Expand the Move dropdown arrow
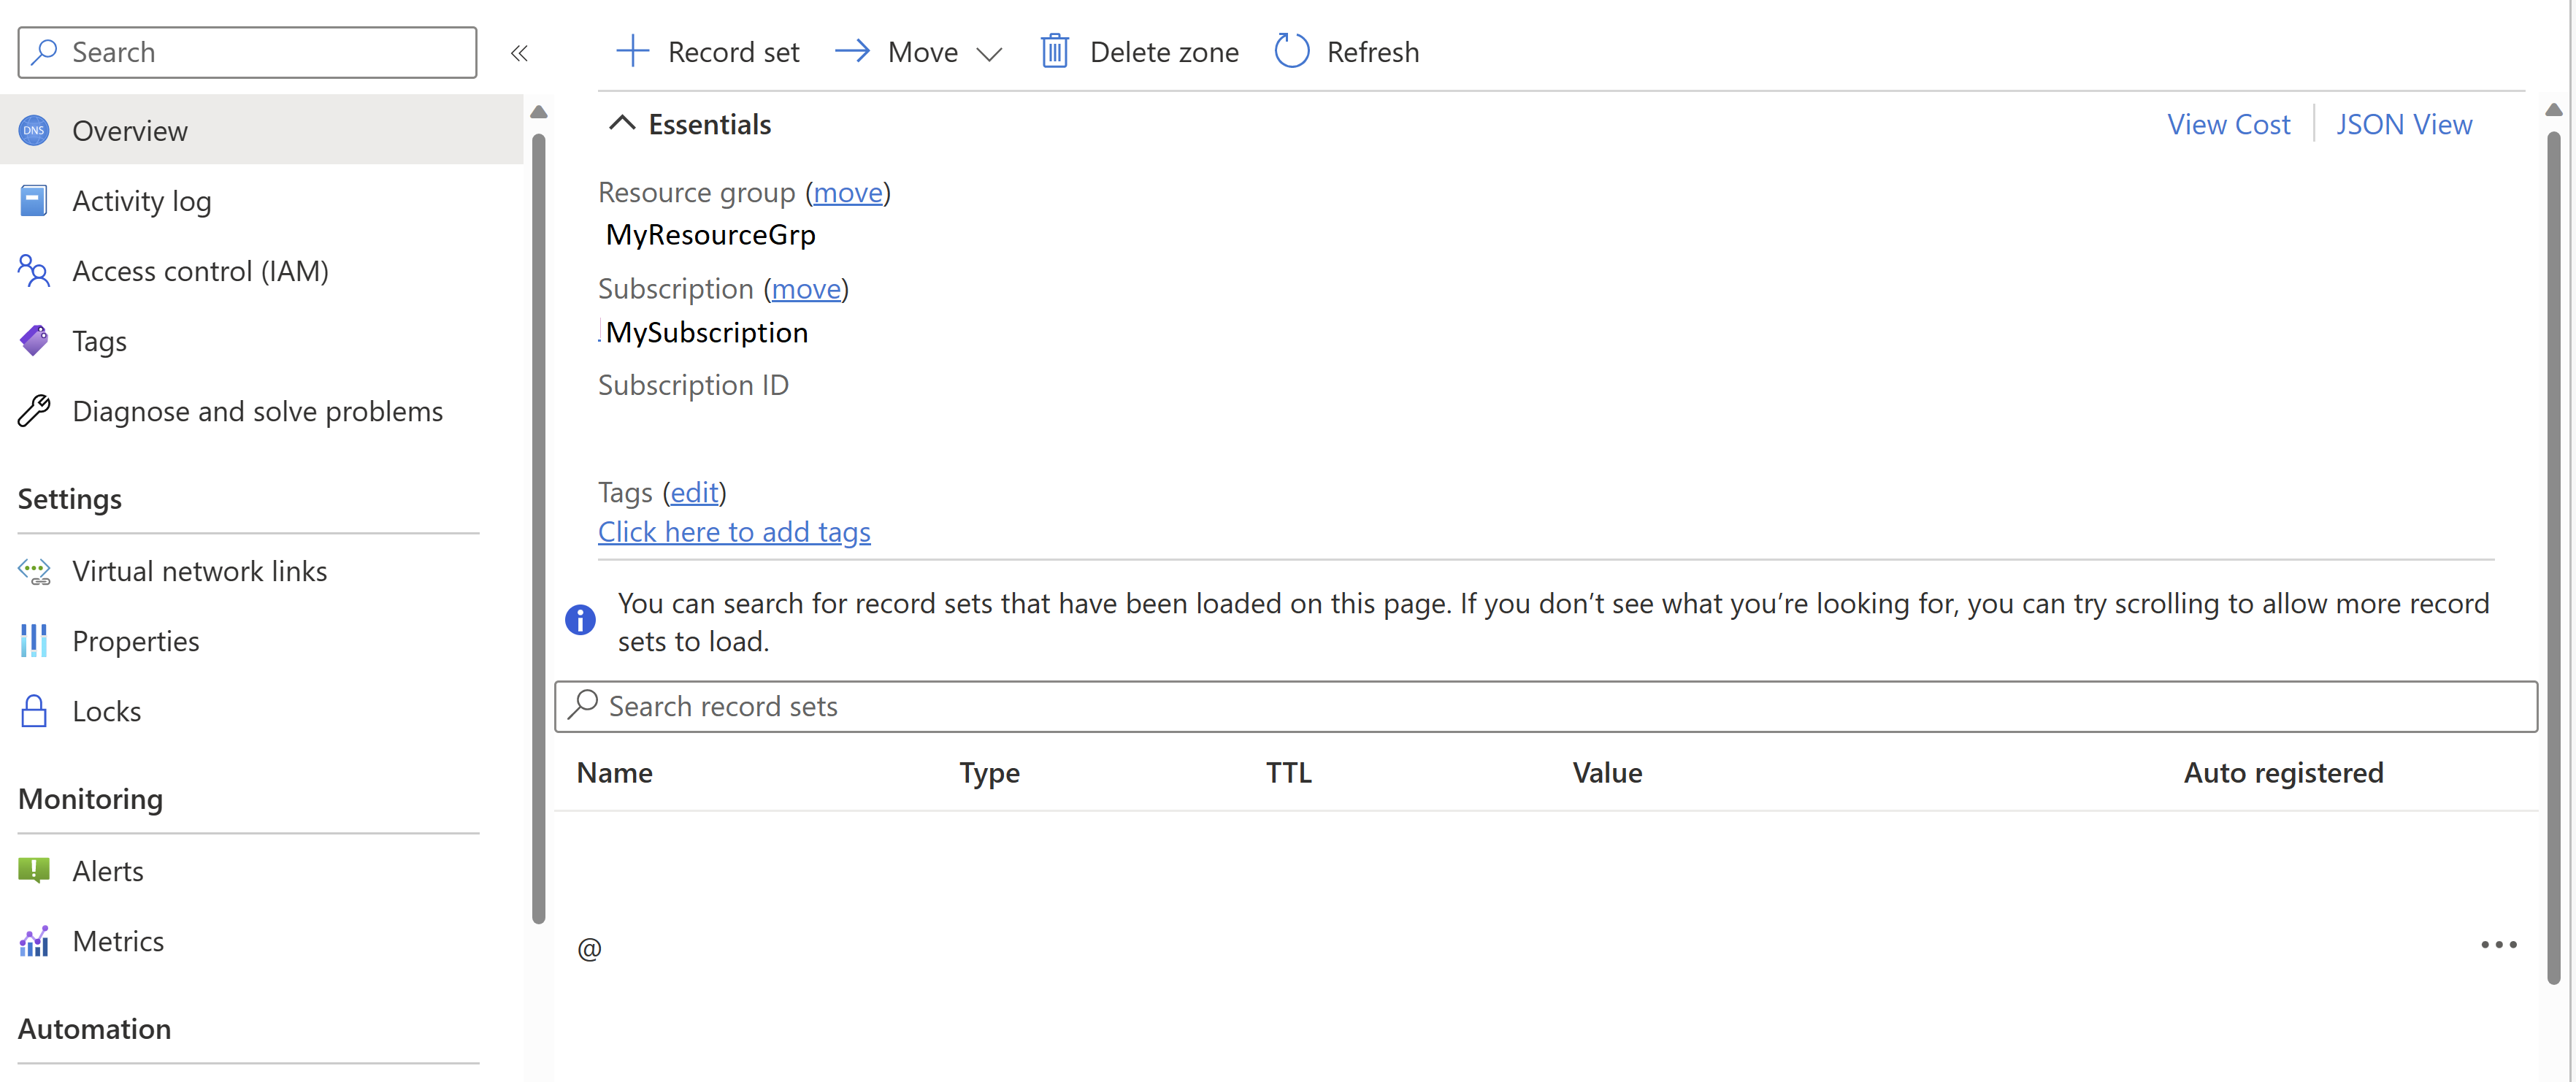2576x1082 pixels. [x=986, y=49]
